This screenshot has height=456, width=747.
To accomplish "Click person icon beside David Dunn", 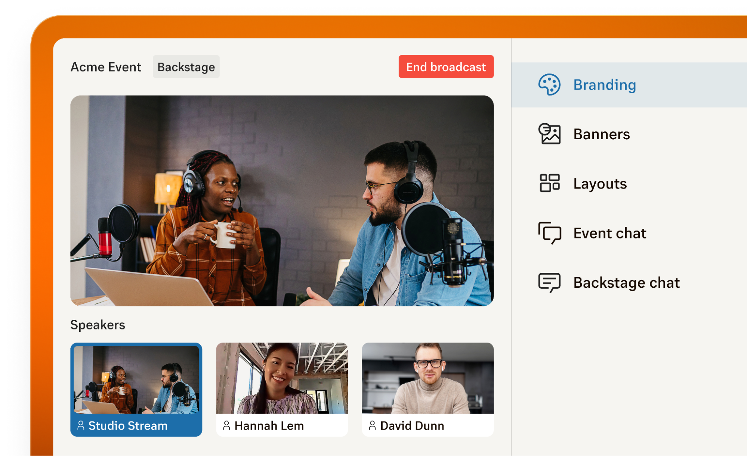I will (x=372, y=425).
